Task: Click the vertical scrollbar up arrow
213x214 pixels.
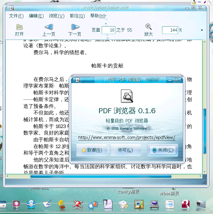Action: (x=204, y=41)
